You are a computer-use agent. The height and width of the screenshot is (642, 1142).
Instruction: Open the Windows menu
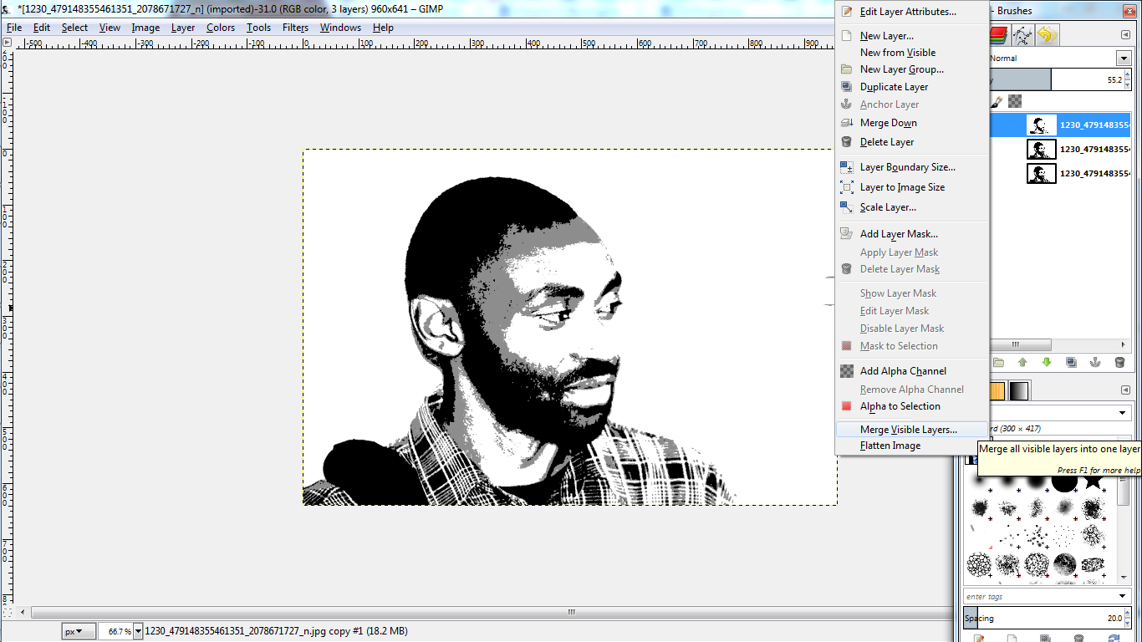[x=340, y=28]
